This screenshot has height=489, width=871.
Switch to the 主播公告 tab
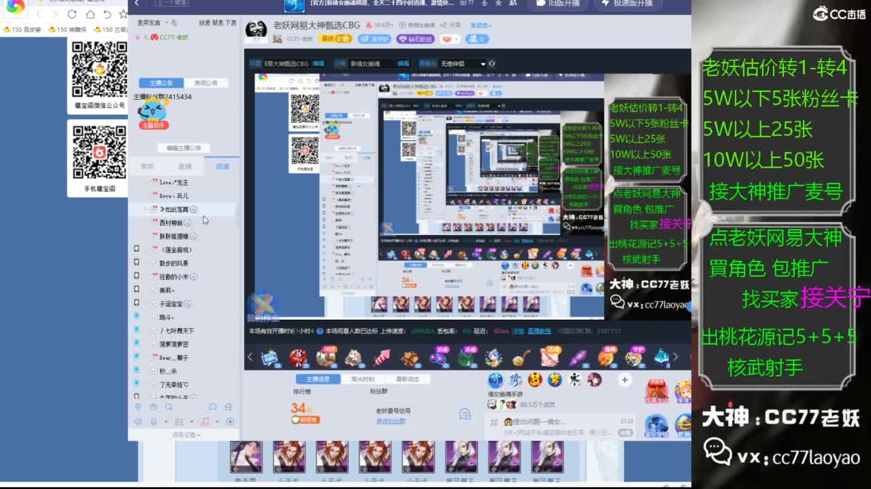161,83
